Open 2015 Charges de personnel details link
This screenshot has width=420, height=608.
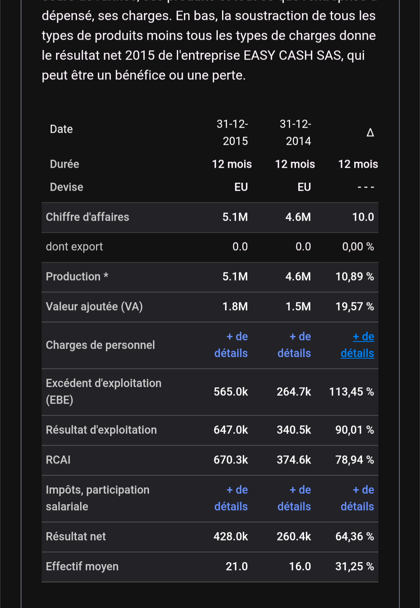(231, 345)
